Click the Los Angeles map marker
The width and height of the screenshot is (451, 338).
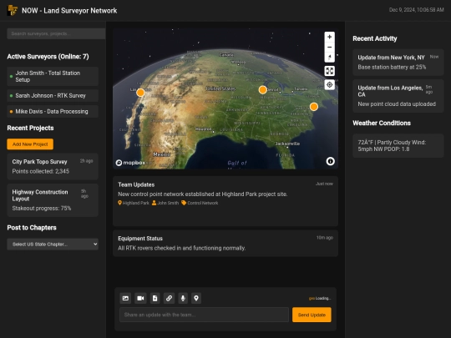[140, 93]
